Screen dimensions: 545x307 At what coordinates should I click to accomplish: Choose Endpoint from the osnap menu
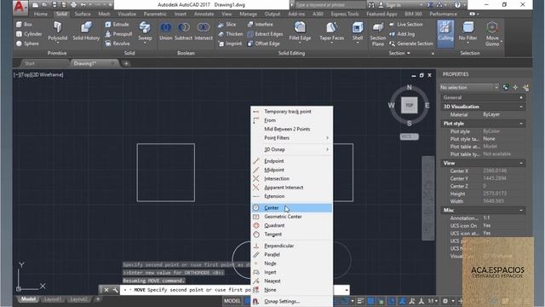291,161
